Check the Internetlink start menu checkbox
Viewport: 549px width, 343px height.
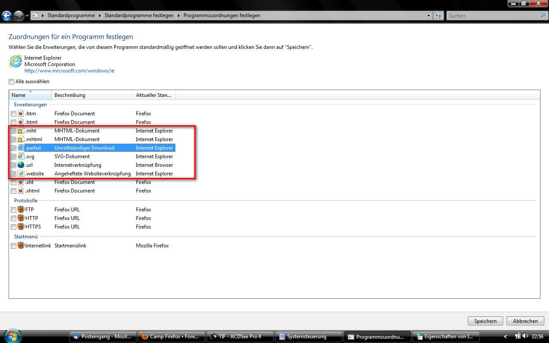[x=13, y=246]
